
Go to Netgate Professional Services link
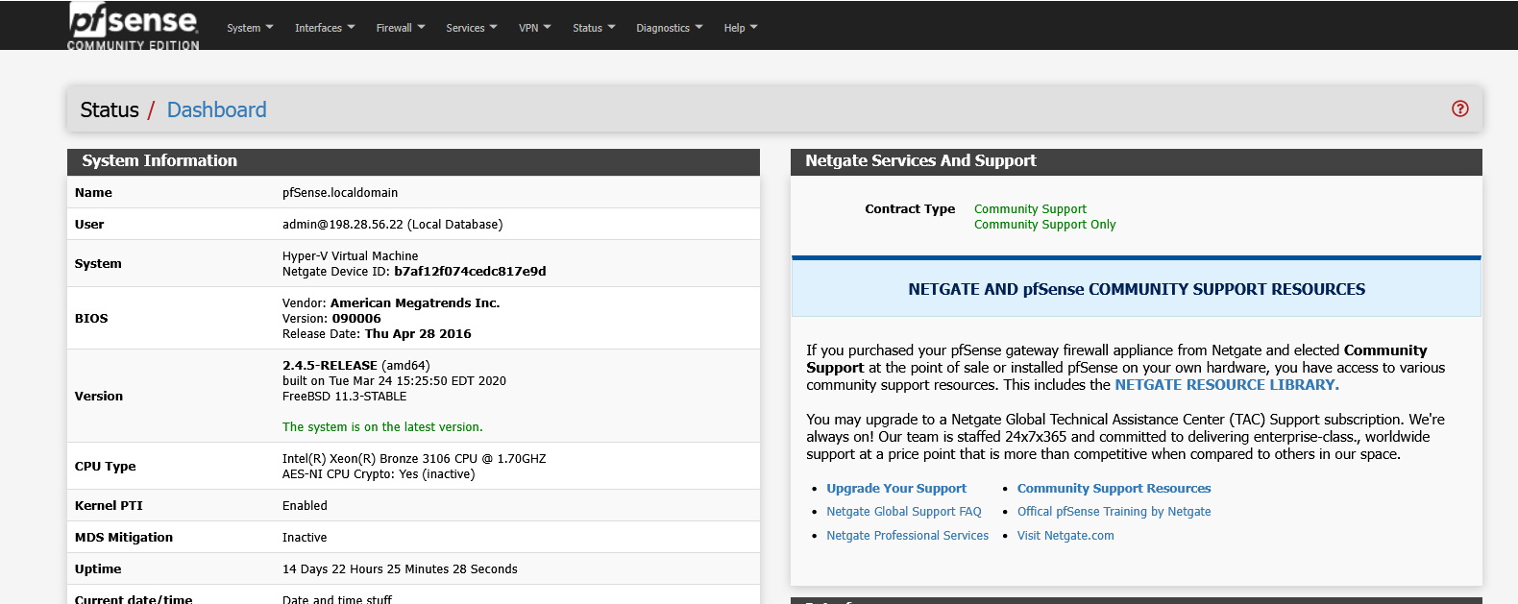tap(907, 536)
